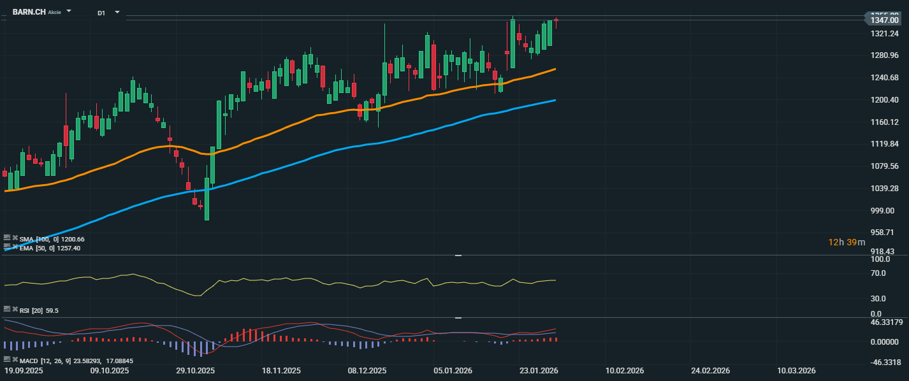Grab the divider handle above RSI panel

point(457,255)
